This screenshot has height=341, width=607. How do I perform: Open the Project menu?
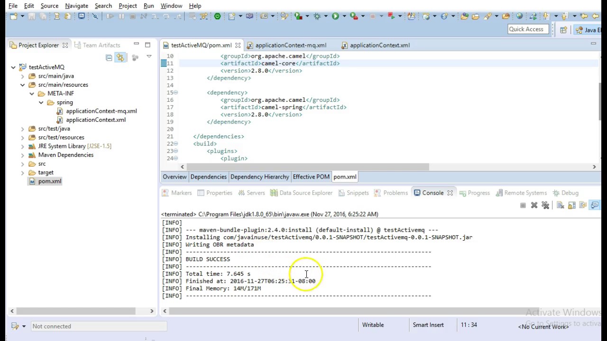(128, 6)
